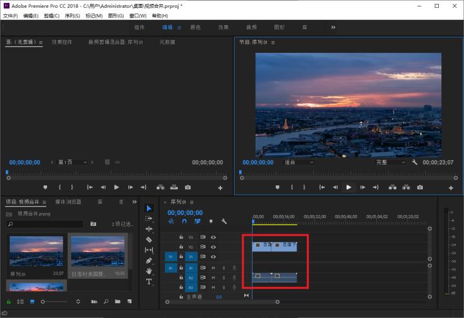
Task: Select the Track Select Forward tool
Action: point(149,219)
